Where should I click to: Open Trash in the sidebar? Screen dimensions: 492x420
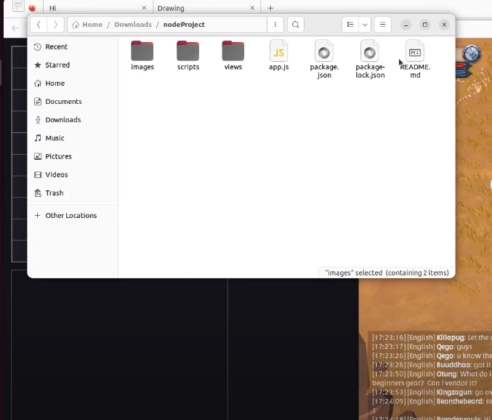pyautogui.click(x=55, y=193)
